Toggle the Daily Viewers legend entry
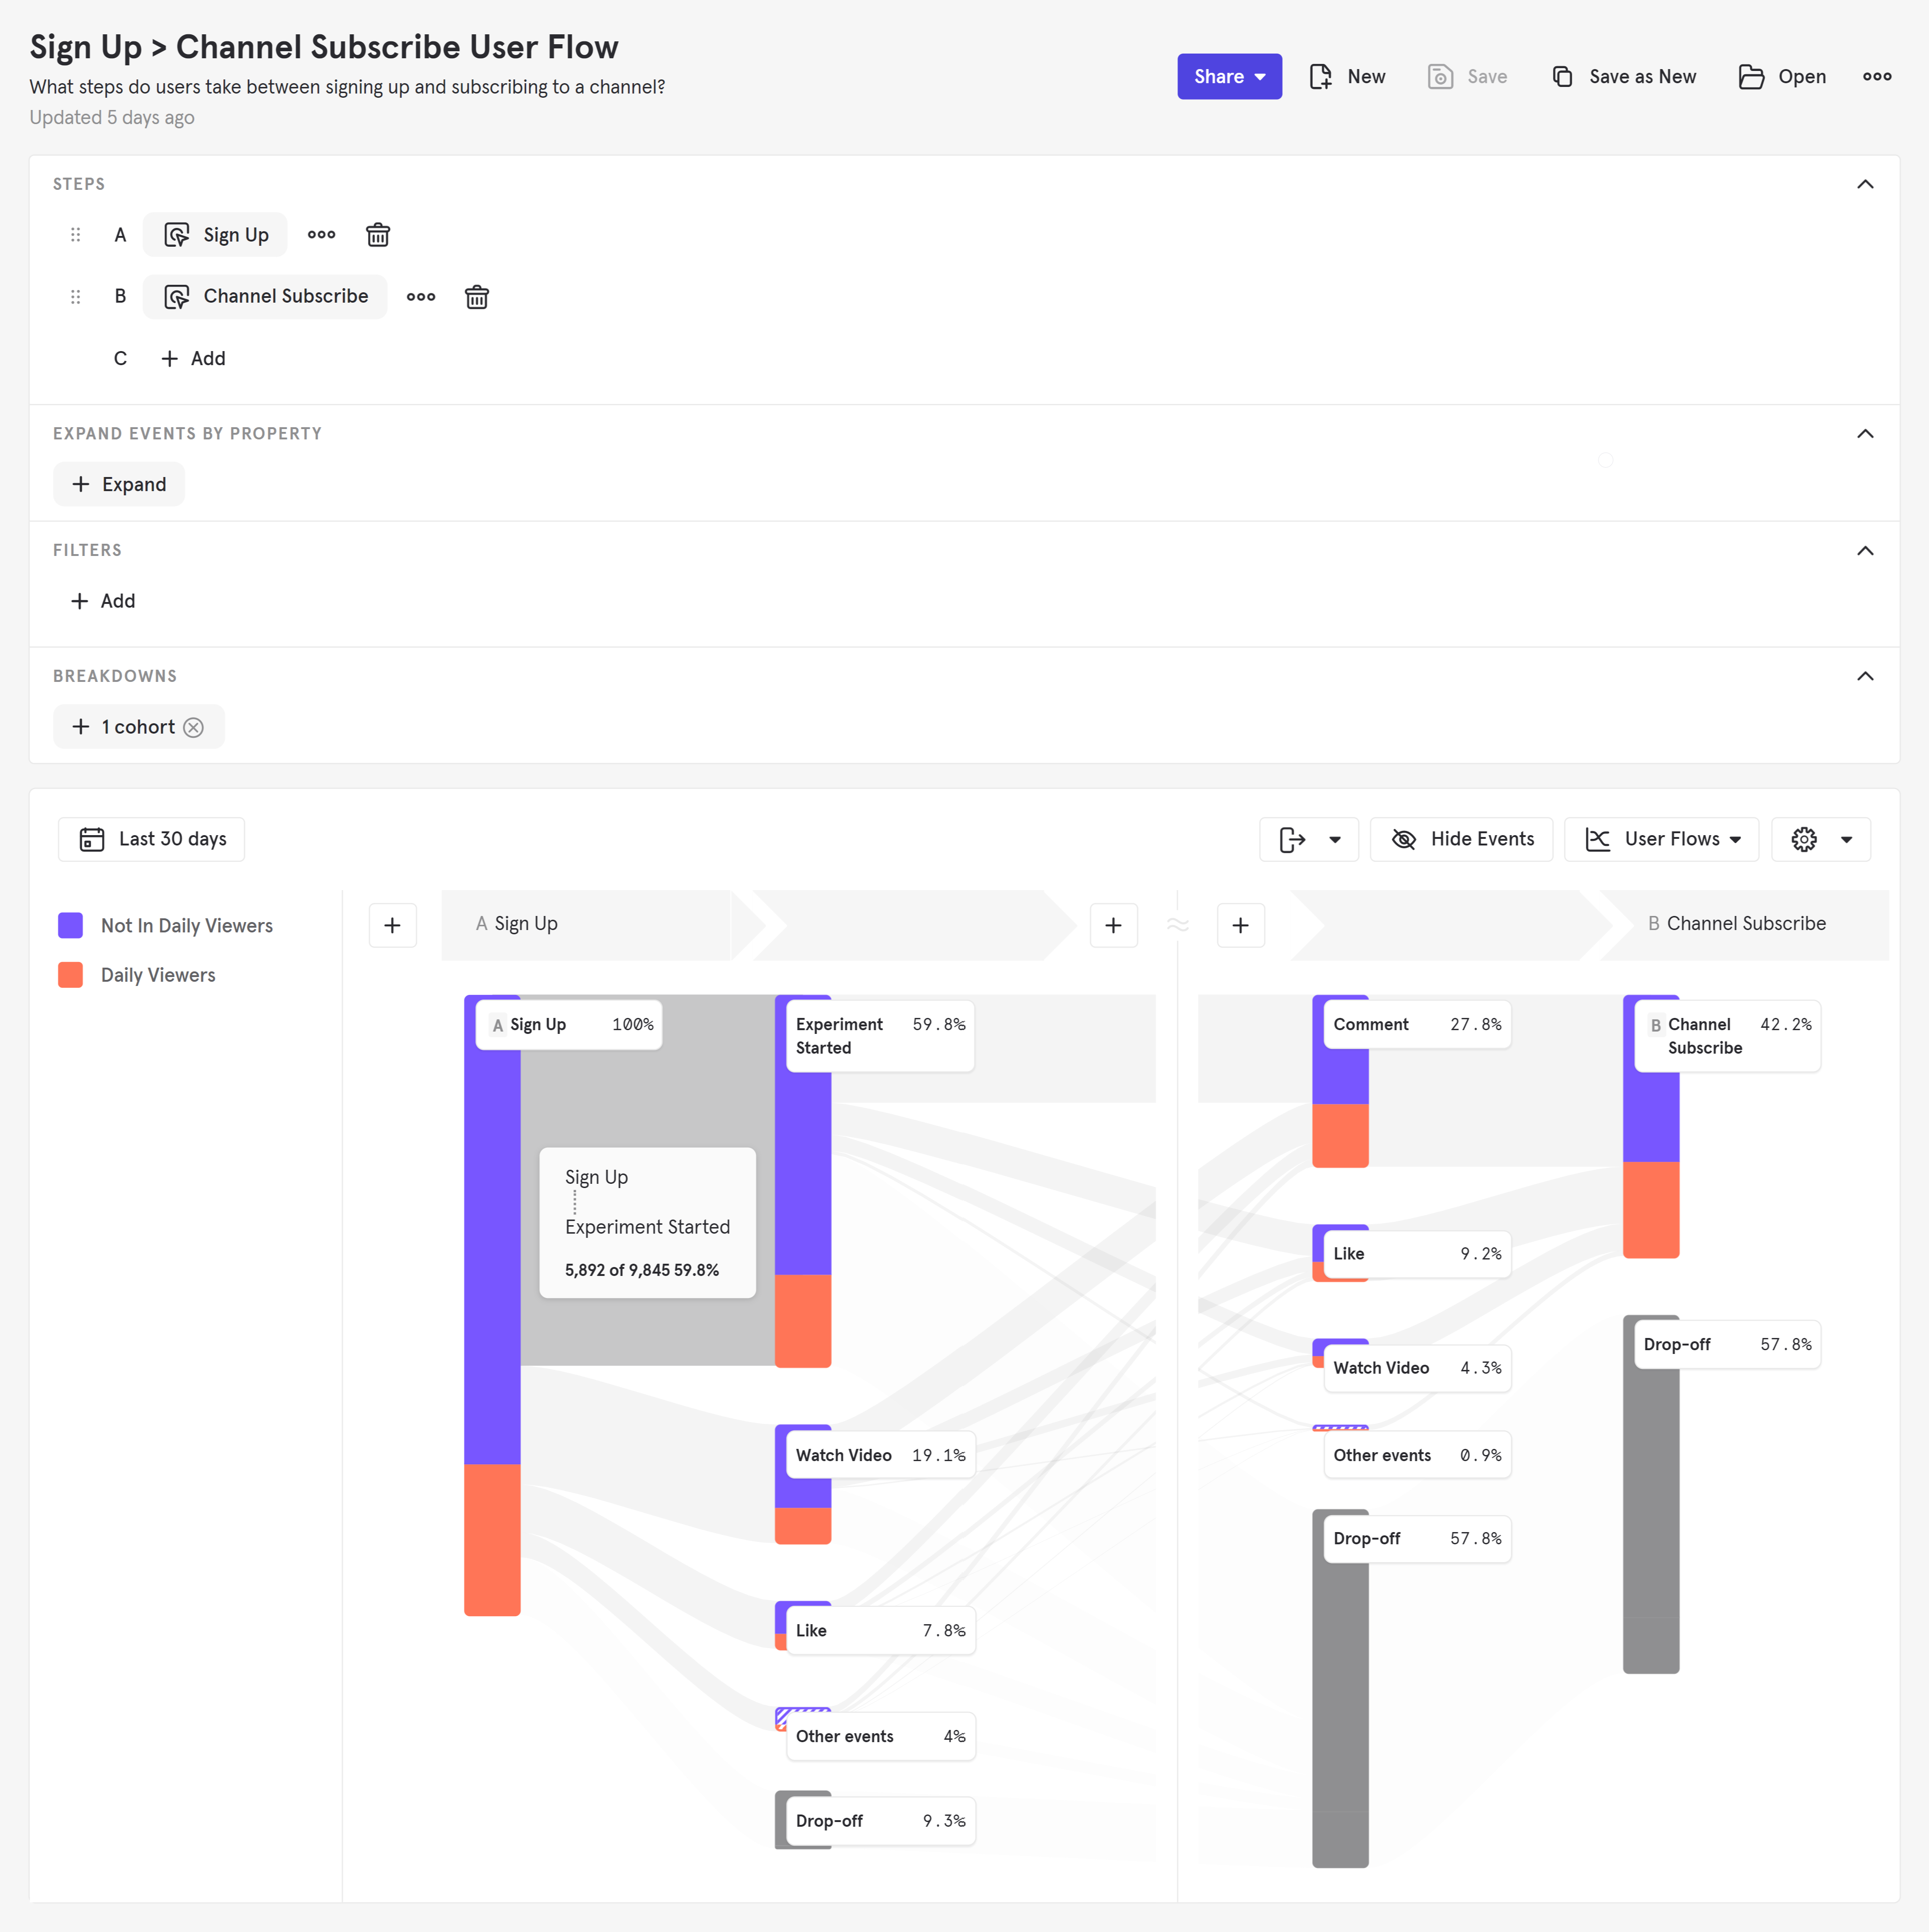The image size is (1929, 1932). [157, 975]
